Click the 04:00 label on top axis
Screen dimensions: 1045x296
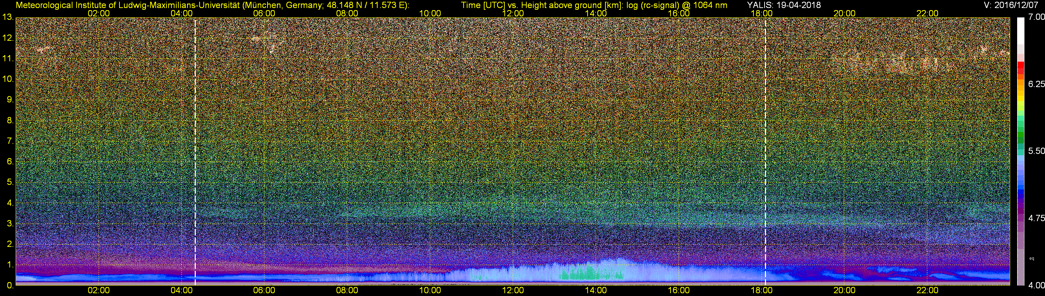pyautogui.click(x=181, y=13)
